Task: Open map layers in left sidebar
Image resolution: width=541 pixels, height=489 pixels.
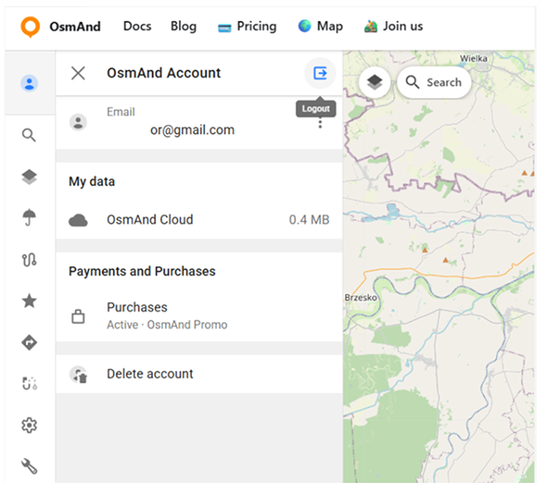Action: pos(29,177)
